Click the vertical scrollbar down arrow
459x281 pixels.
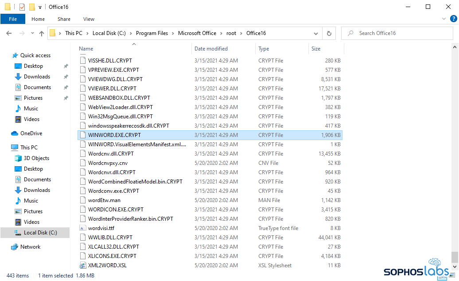point(454,266)
